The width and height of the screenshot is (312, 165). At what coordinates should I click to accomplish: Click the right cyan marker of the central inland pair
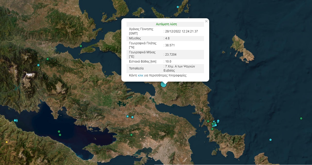[x=132, y=117]
